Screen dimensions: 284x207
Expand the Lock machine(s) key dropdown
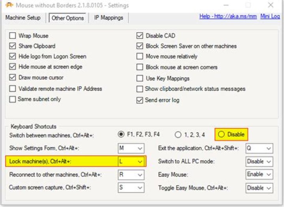(131, 161)
